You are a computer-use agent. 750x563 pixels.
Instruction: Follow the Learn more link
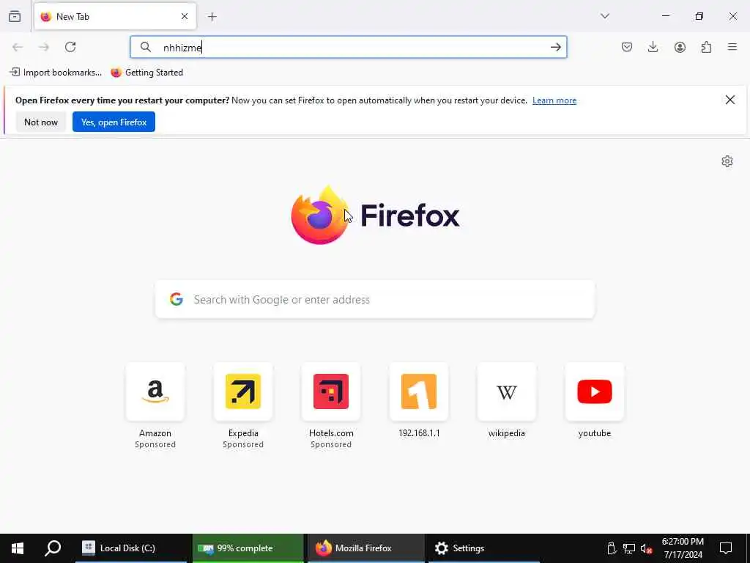click(554, 100)
